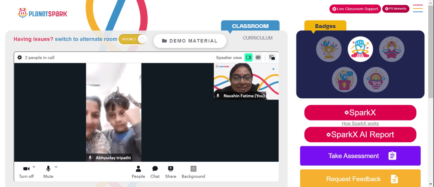This screenshot has width=434, height=187.
Task: Click Naushin Fatima's microphone indicator
Action: pyautogui.click(x=218, y=96)
